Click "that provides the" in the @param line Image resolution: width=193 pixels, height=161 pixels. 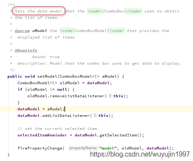tap(148, 31)
